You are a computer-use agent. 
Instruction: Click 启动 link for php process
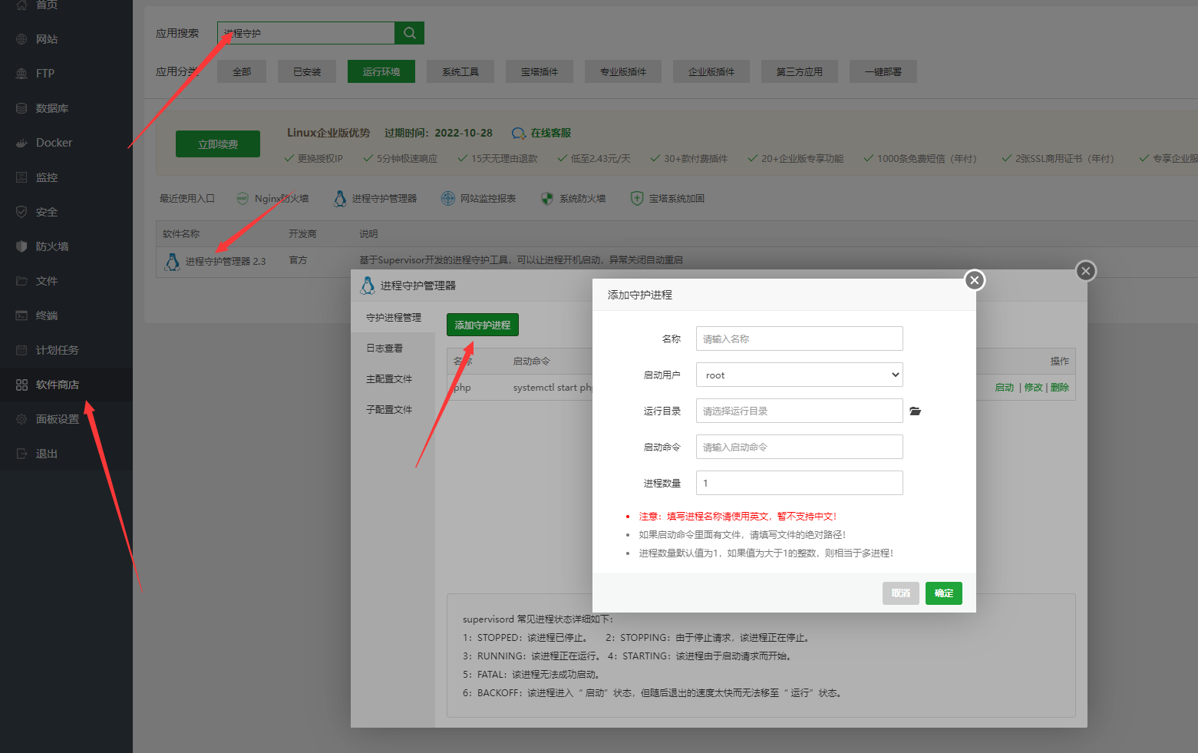[x=1005, y=388]
